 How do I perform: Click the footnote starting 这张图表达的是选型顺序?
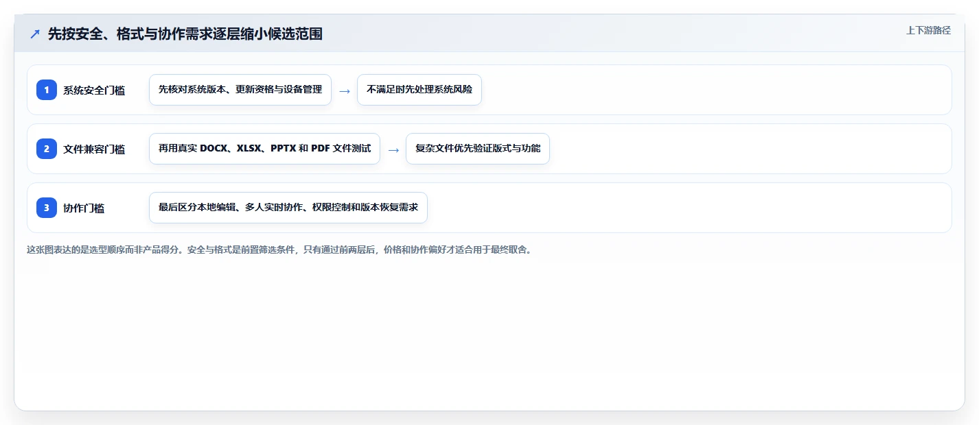point(279,250)
